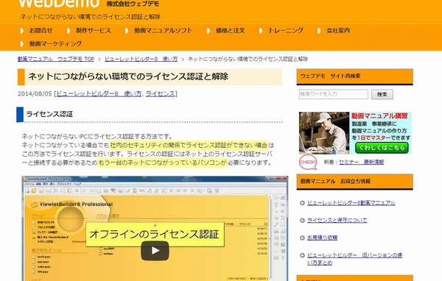Open 会社案内 navigation item
The height and width of the screenshot is (281, 442).
(x=338, y=30)
